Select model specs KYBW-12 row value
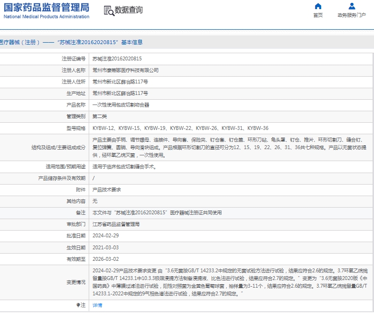This screenshot has width=374, height=315. 180,128
